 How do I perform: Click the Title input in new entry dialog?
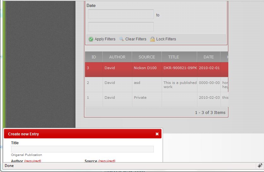click(x=82, y=149)
